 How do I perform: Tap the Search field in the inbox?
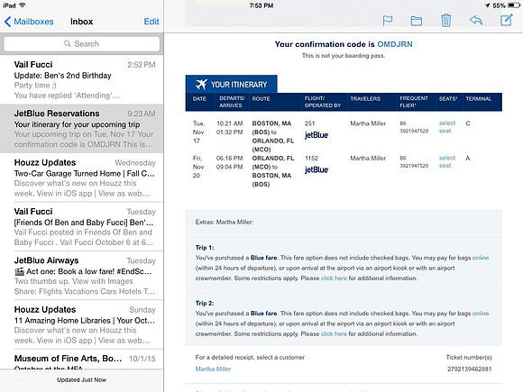82,43
